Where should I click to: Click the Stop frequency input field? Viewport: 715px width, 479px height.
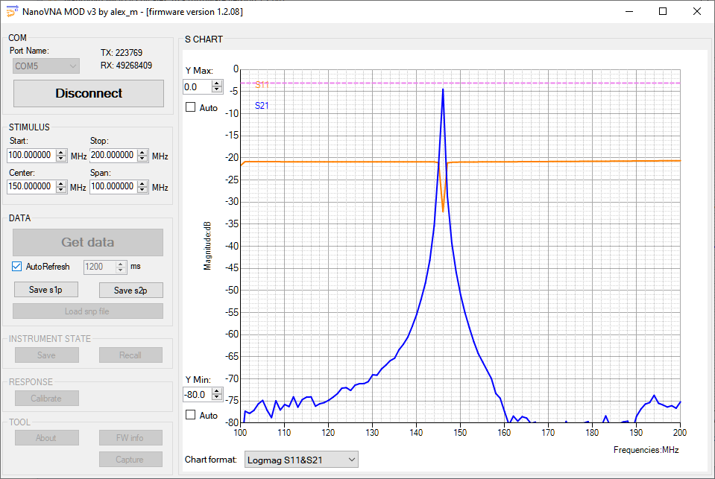[113, 156]
